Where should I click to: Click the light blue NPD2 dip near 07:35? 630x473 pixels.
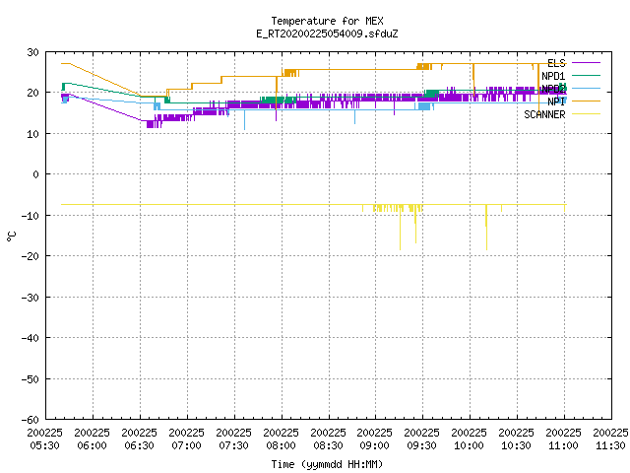(x=244, y=120)
